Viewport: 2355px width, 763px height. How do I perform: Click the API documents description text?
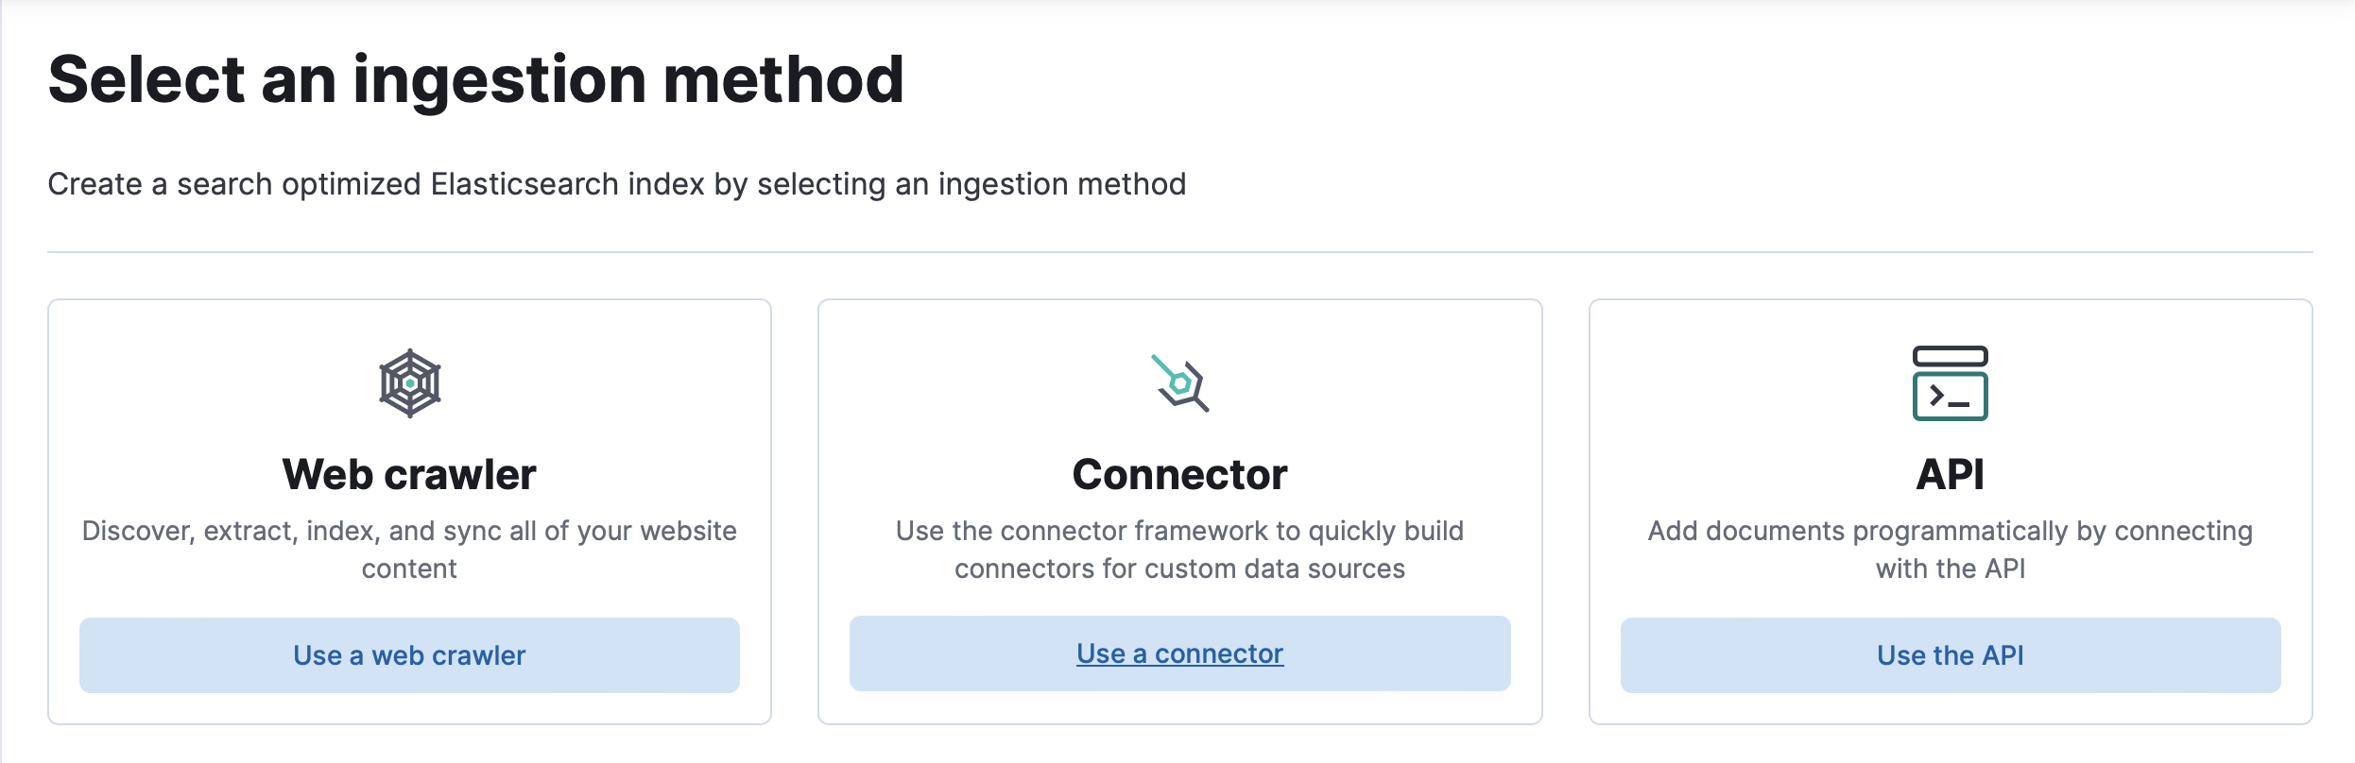pyautogui.click(x=1950, y=549)
